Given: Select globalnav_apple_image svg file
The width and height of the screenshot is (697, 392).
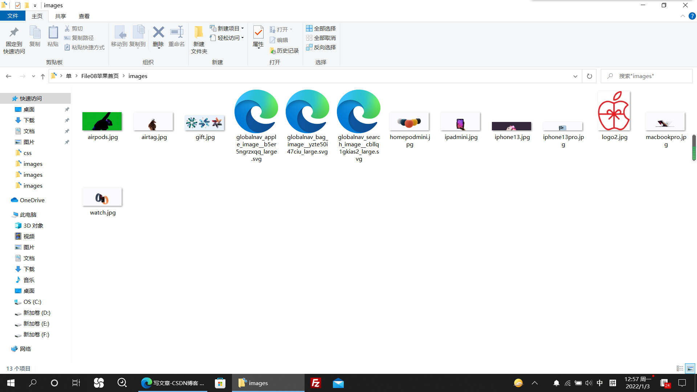Looking at the screenshot, I should 256,126.
